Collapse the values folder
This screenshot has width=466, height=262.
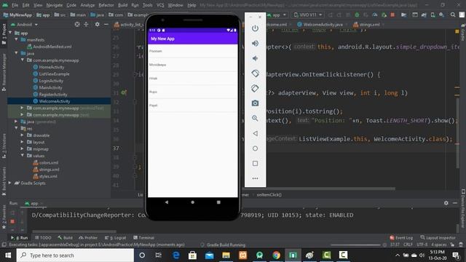coord(23,156)
